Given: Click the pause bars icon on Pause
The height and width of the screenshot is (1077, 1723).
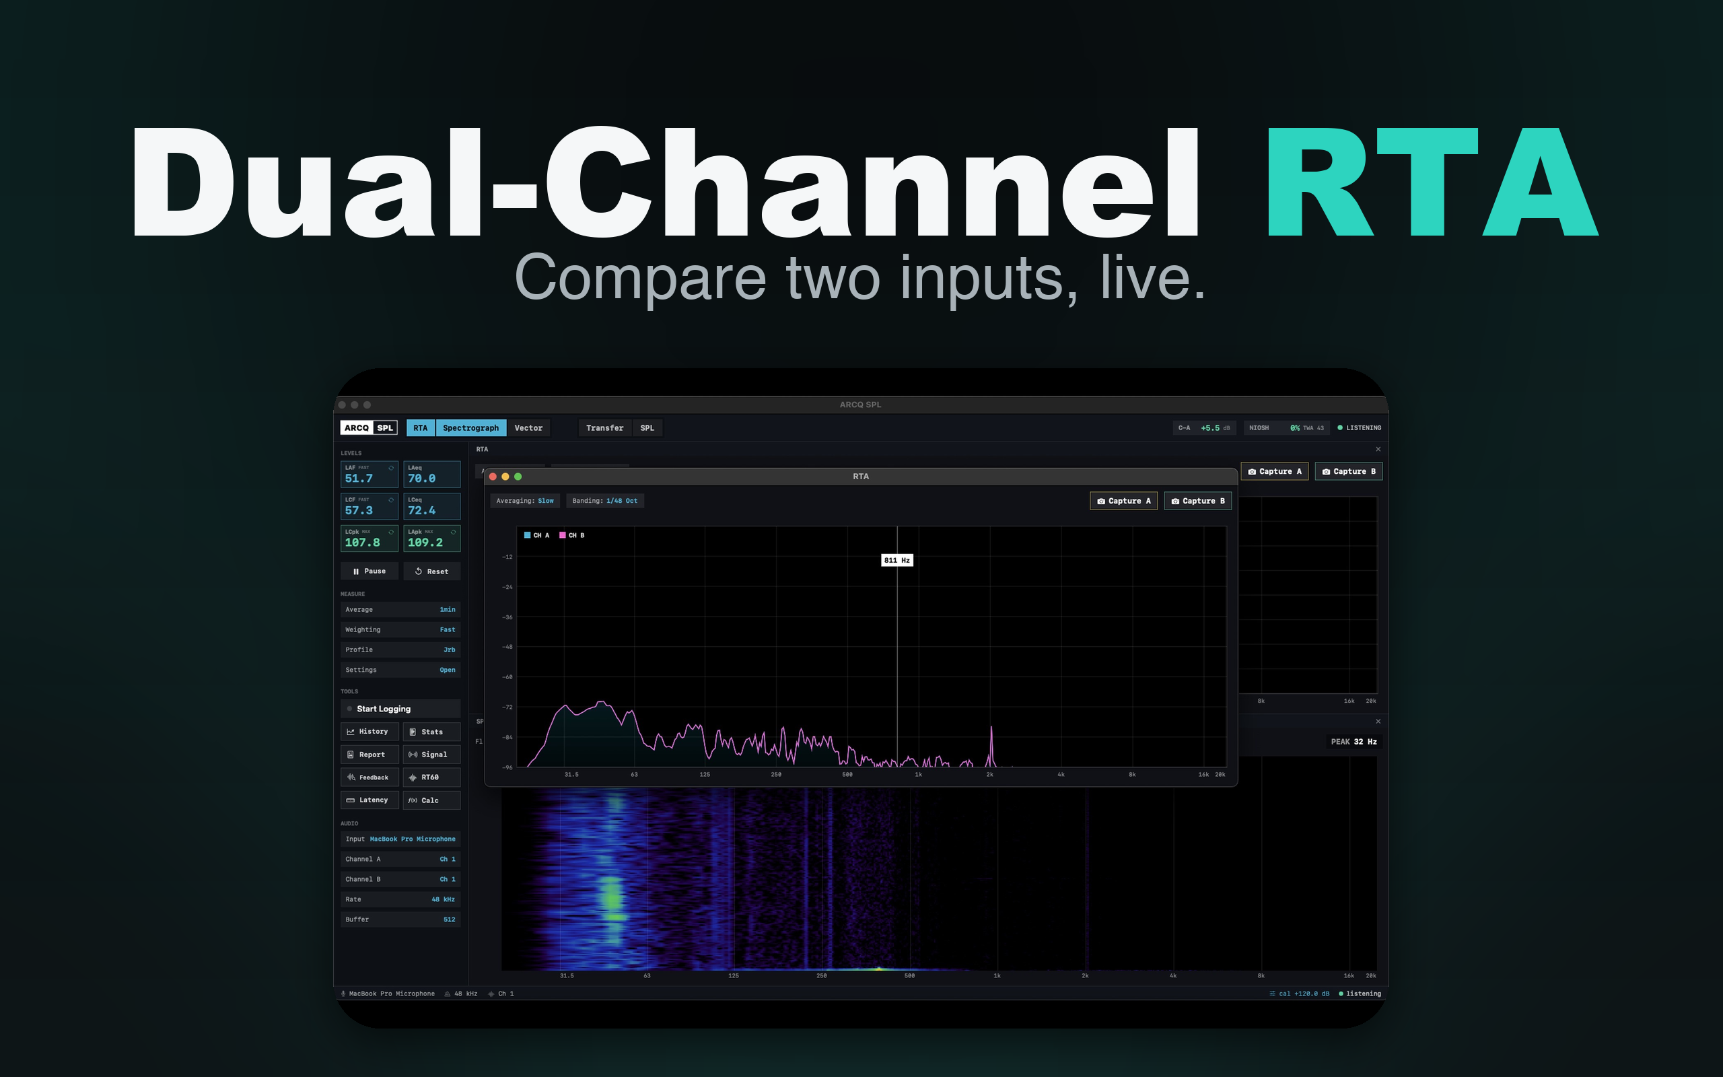Looking at the screenshot, I should point(356,571).
